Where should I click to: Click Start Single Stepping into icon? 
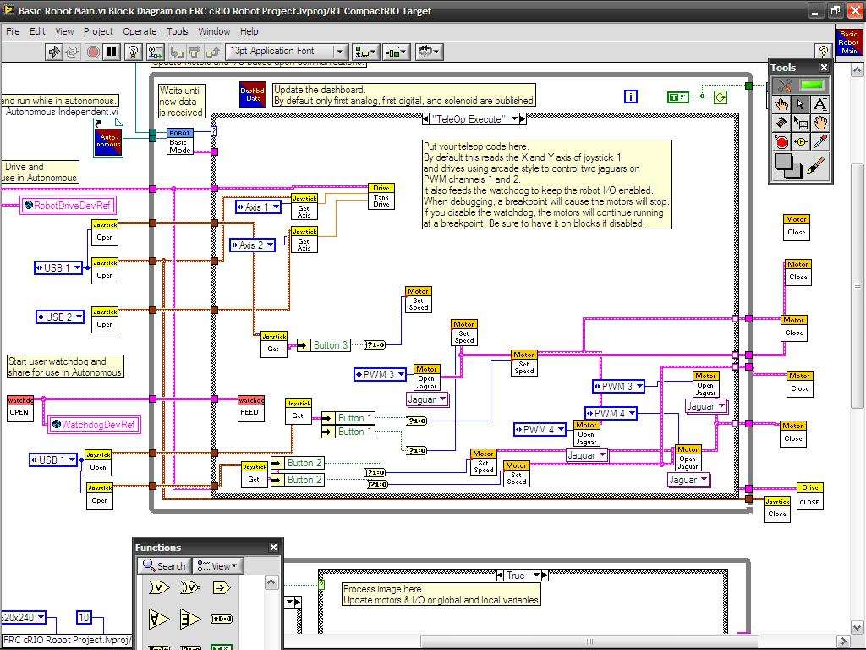177,52
